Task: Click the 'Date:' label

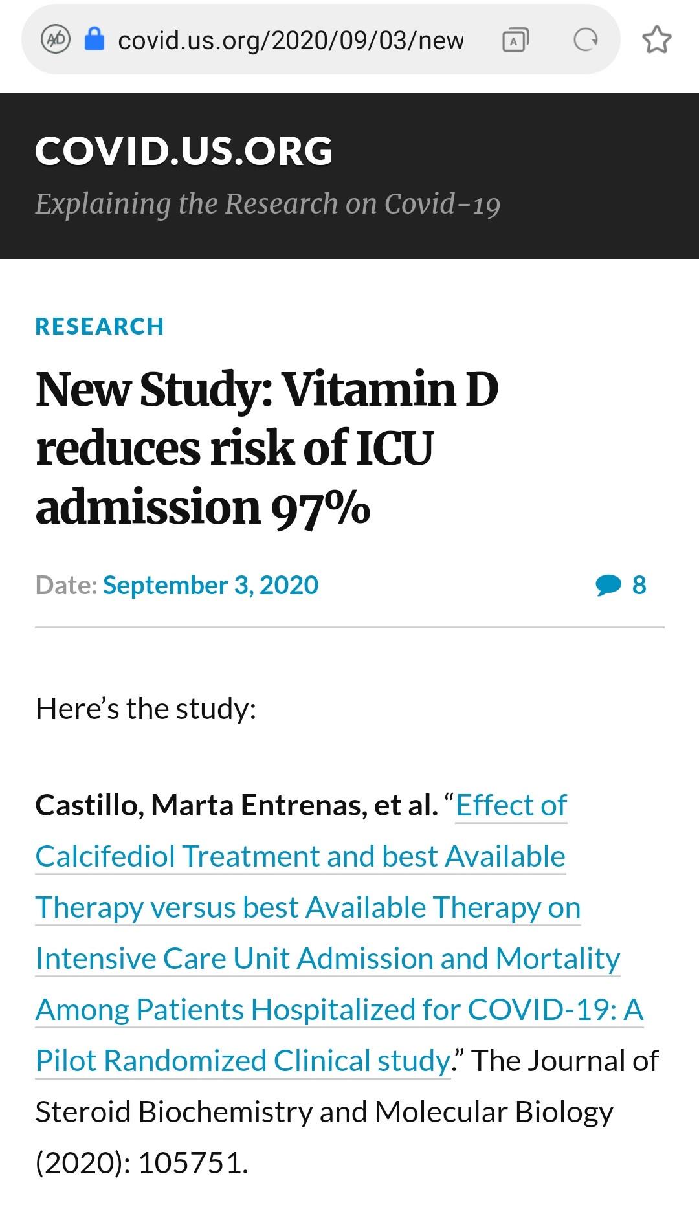Action: coord(66,585)
